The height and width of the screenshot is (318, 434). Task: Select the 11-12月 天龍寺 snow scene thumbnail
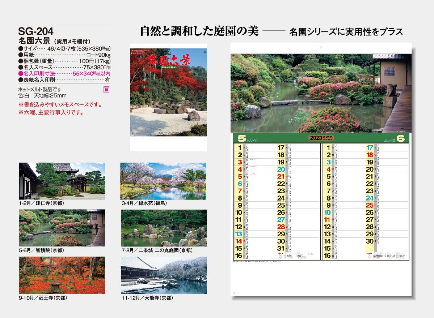point(164,275)
